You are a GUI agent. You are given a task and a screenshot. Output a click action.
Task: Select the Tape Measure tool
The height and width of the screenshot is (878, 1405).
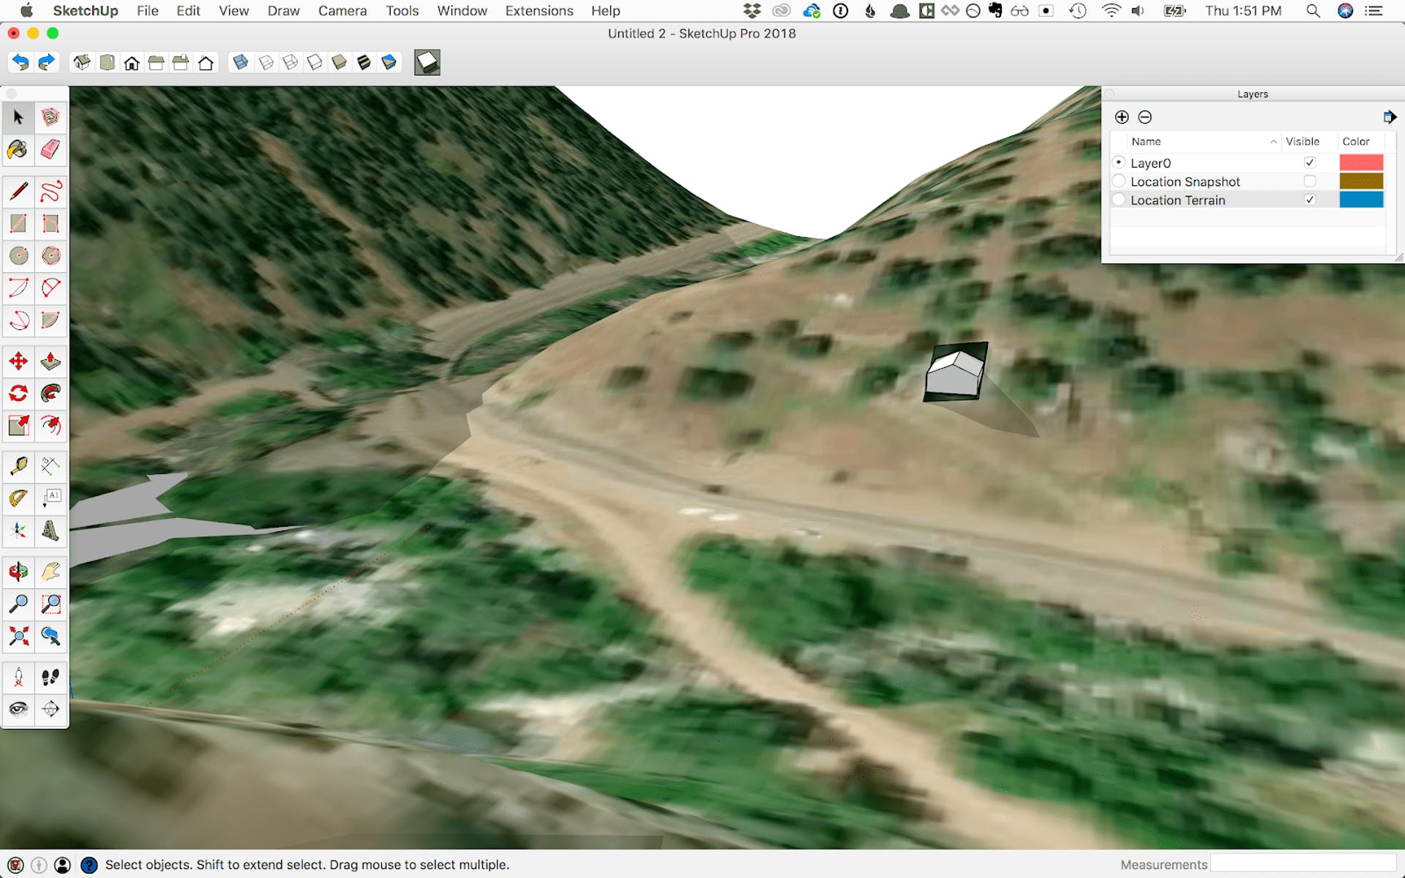(x=18, y=466)
